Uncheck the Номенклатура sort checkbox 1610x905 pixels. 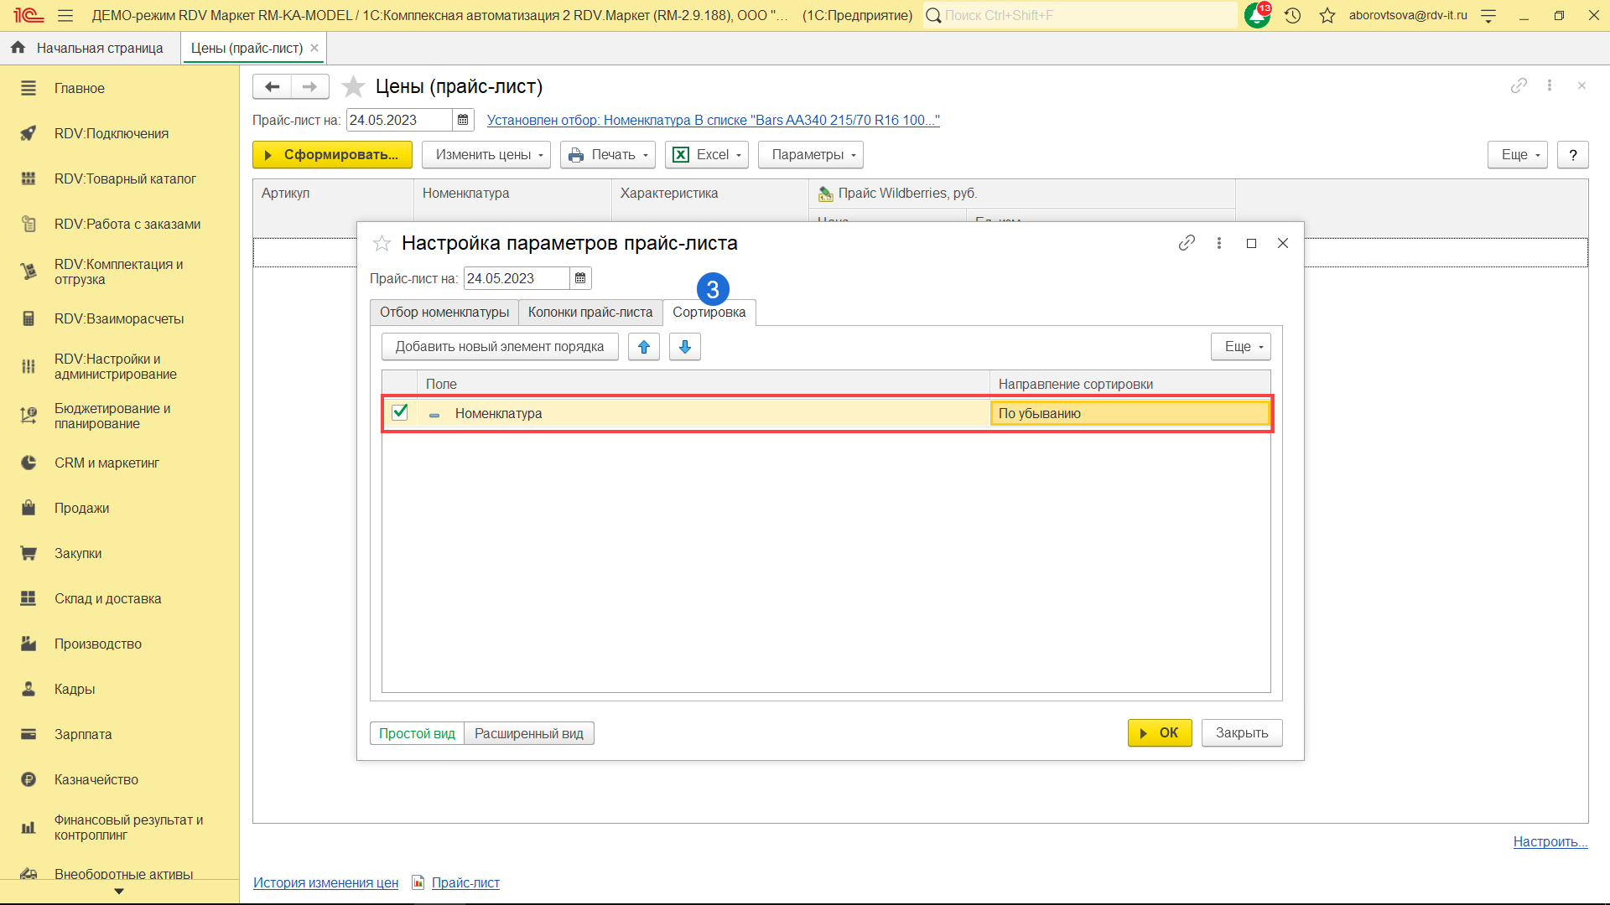point(400,412)
